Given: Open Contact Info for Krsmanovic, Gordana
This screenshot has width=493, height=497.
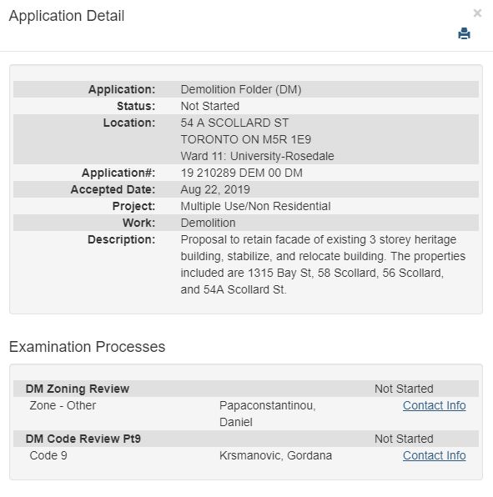Looking at the screenshot, I should point(434,455).
